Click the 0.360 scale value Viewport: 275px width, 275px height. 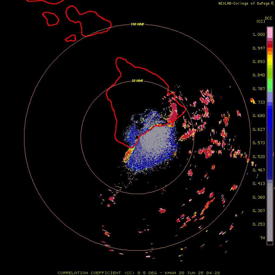coord(259,197)
